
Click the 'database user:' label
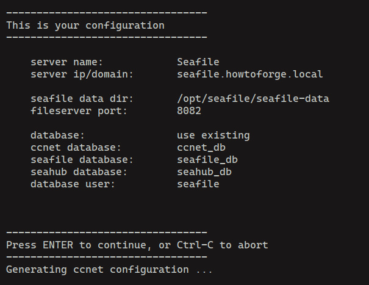[x=73, y=184]
